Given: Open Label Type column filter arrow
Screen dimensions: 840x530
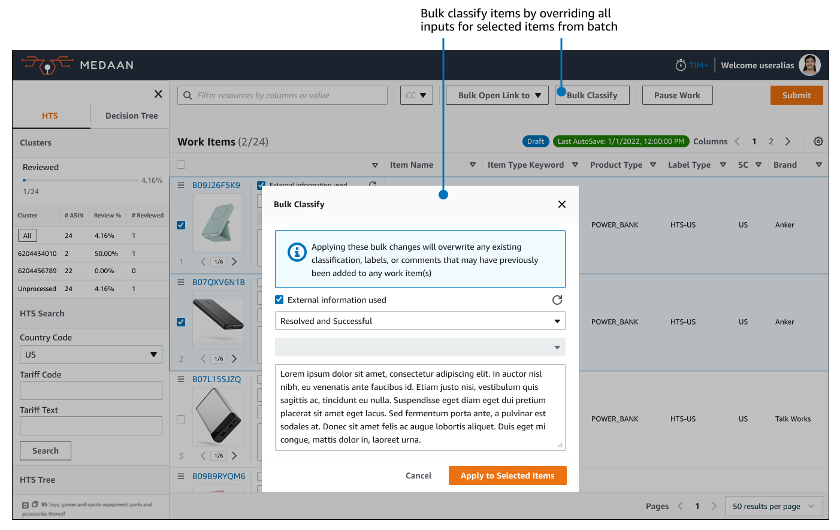Looking at the screenshot, I should click(723, 165).
